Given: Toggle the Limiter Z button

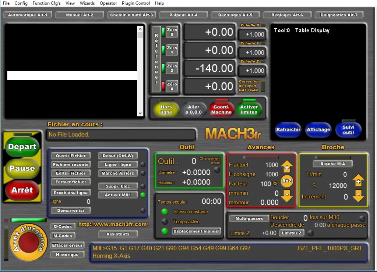Looking at the screenshot, I should [292, 233].
